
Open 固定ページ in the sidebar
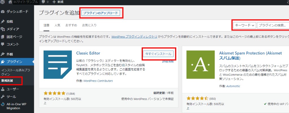pyautogui.click(x=14, y=37)
